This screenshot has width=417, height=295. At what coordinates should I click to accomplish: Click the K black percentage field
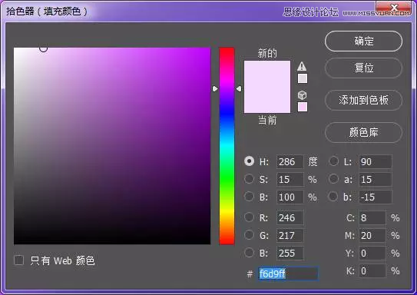click(x=372, y=271)
